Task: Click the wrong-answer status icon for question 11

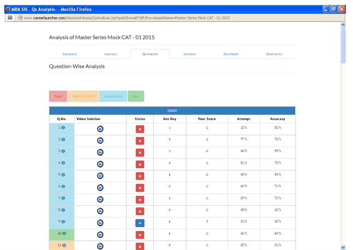Action: click(x=140, y=246)
